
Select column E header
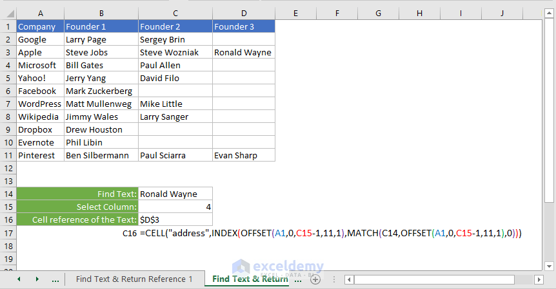click(x=295, y=14)
